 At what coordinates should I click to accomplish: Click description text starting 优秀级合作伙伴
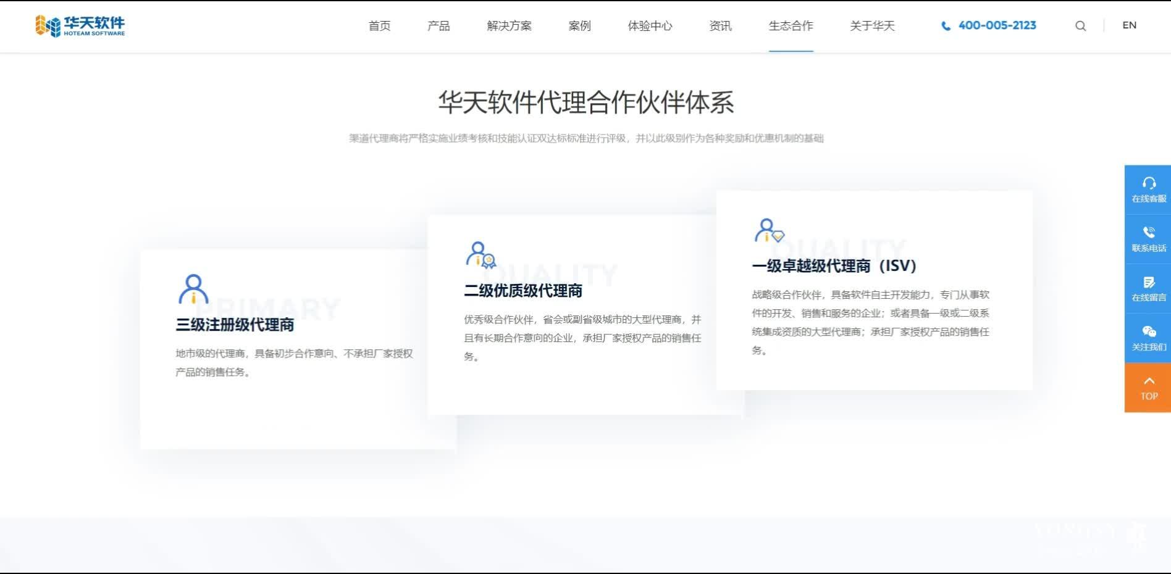pos(582,338)
